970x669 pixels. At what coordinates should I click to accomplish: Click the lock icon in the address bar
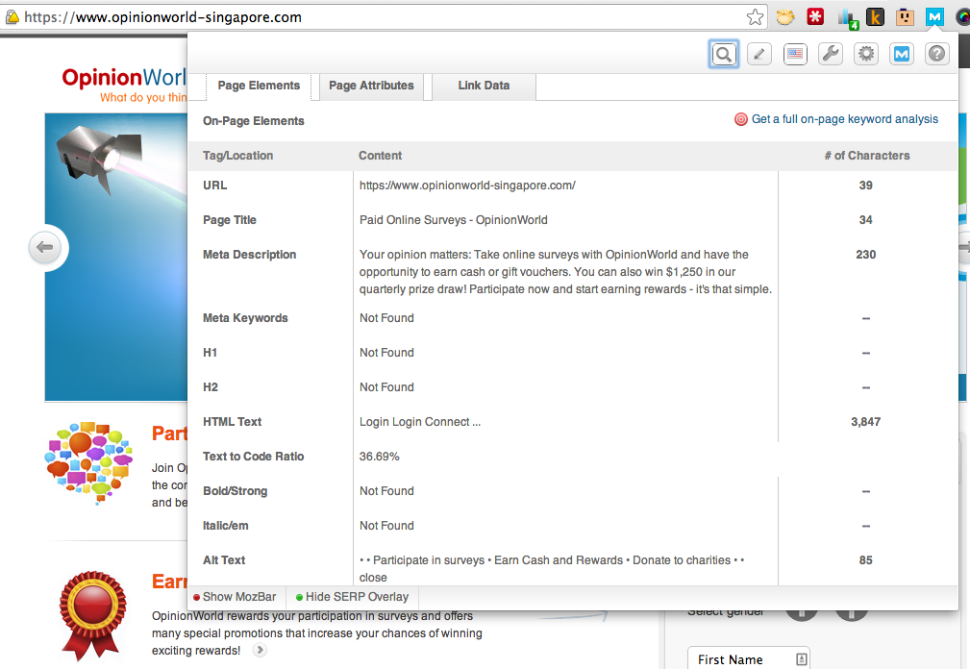coord(12,17)
